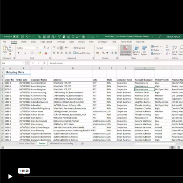Click the Paste clipboard icon
This screenshot has height=183, width=183.
[x=5, y=48]
